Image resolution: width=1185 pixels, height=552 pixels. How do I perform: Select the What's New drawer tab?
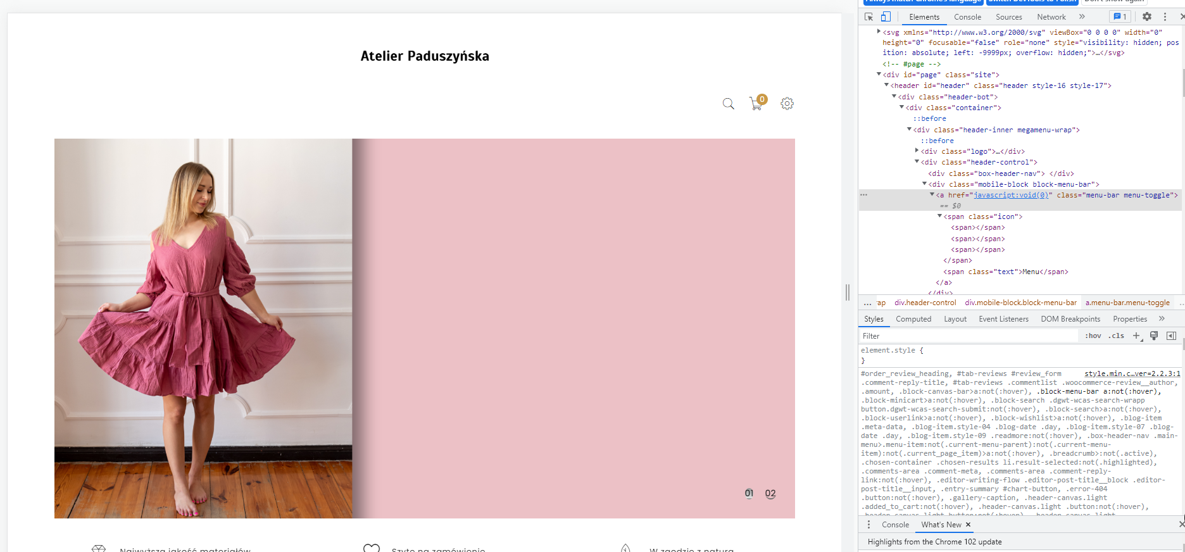[941, 525]
